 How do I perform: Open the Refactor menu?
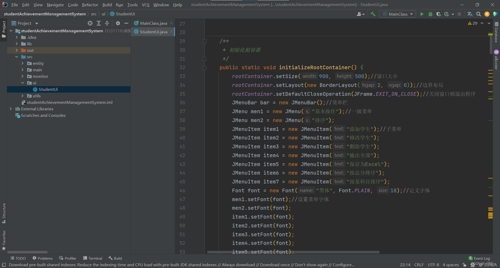pos(90,5)
